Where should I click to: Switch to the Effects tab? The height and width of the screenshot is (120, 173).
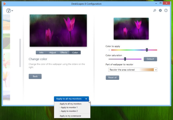pos(64,53)
